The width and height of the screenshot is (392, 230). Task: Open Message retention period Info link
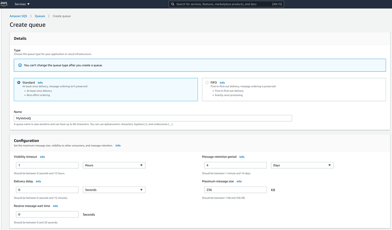point(242,157)
